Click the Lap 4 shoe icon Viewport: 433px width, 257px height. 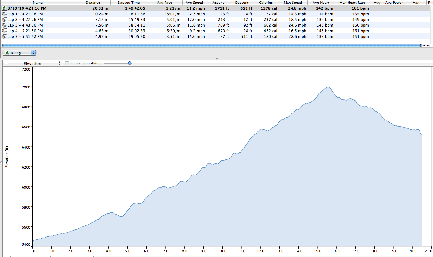point(4,31)
